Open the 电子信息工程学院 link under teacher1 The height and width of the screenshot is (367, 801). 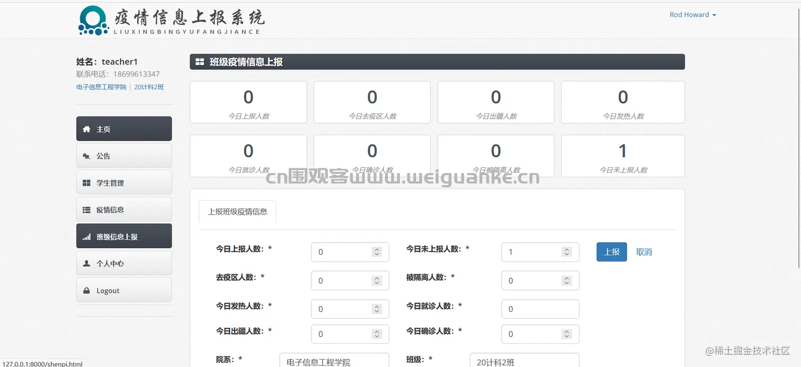click(x=101, y=87)
